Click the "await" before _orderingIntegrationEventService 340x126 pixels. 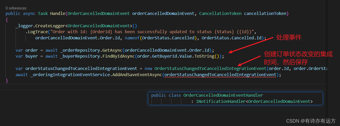(22, 75)
